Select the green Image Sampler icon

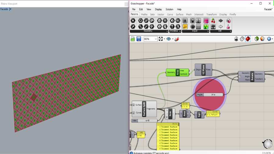206,27
